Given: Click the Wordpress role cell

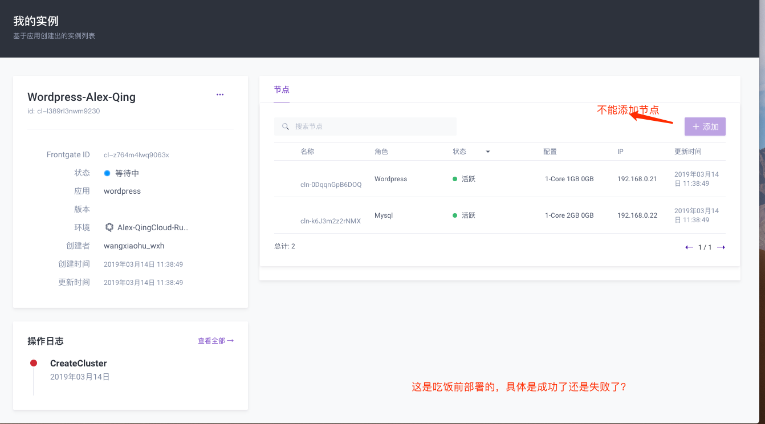Looking at the screenshot, I should (x=390, y=179).
